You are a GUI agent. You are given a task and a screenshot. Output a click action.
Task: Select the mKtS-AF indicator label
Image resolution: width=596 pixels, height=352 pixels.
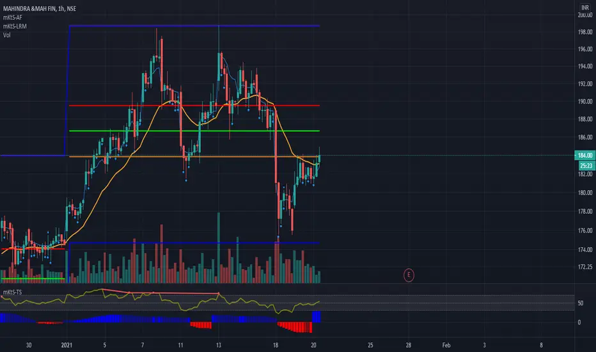tap(13, 17)
